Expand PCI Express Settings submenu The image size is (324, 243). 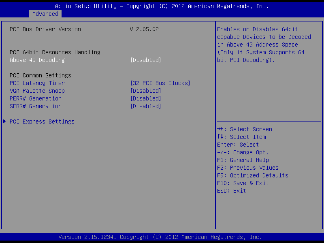pos(42,122)
